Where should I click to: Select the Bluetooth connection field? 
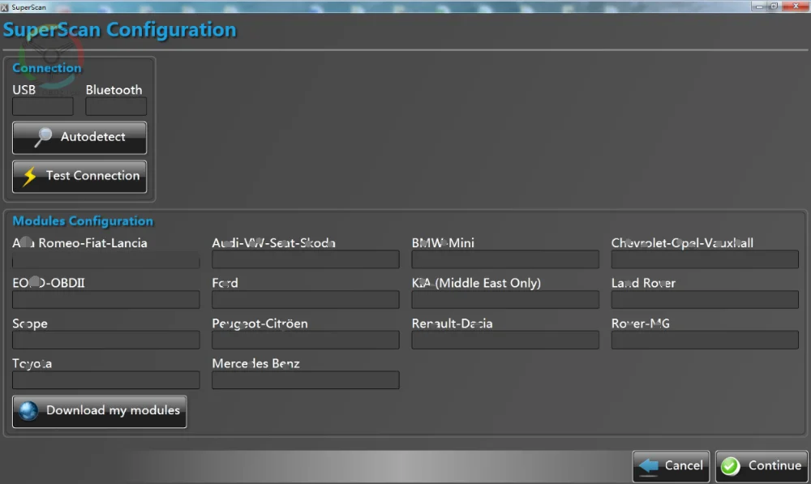click(116, 106)
